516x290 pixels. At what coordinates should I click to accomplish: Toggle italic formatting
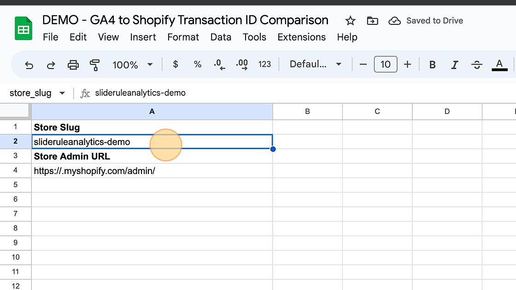[454, 65]
